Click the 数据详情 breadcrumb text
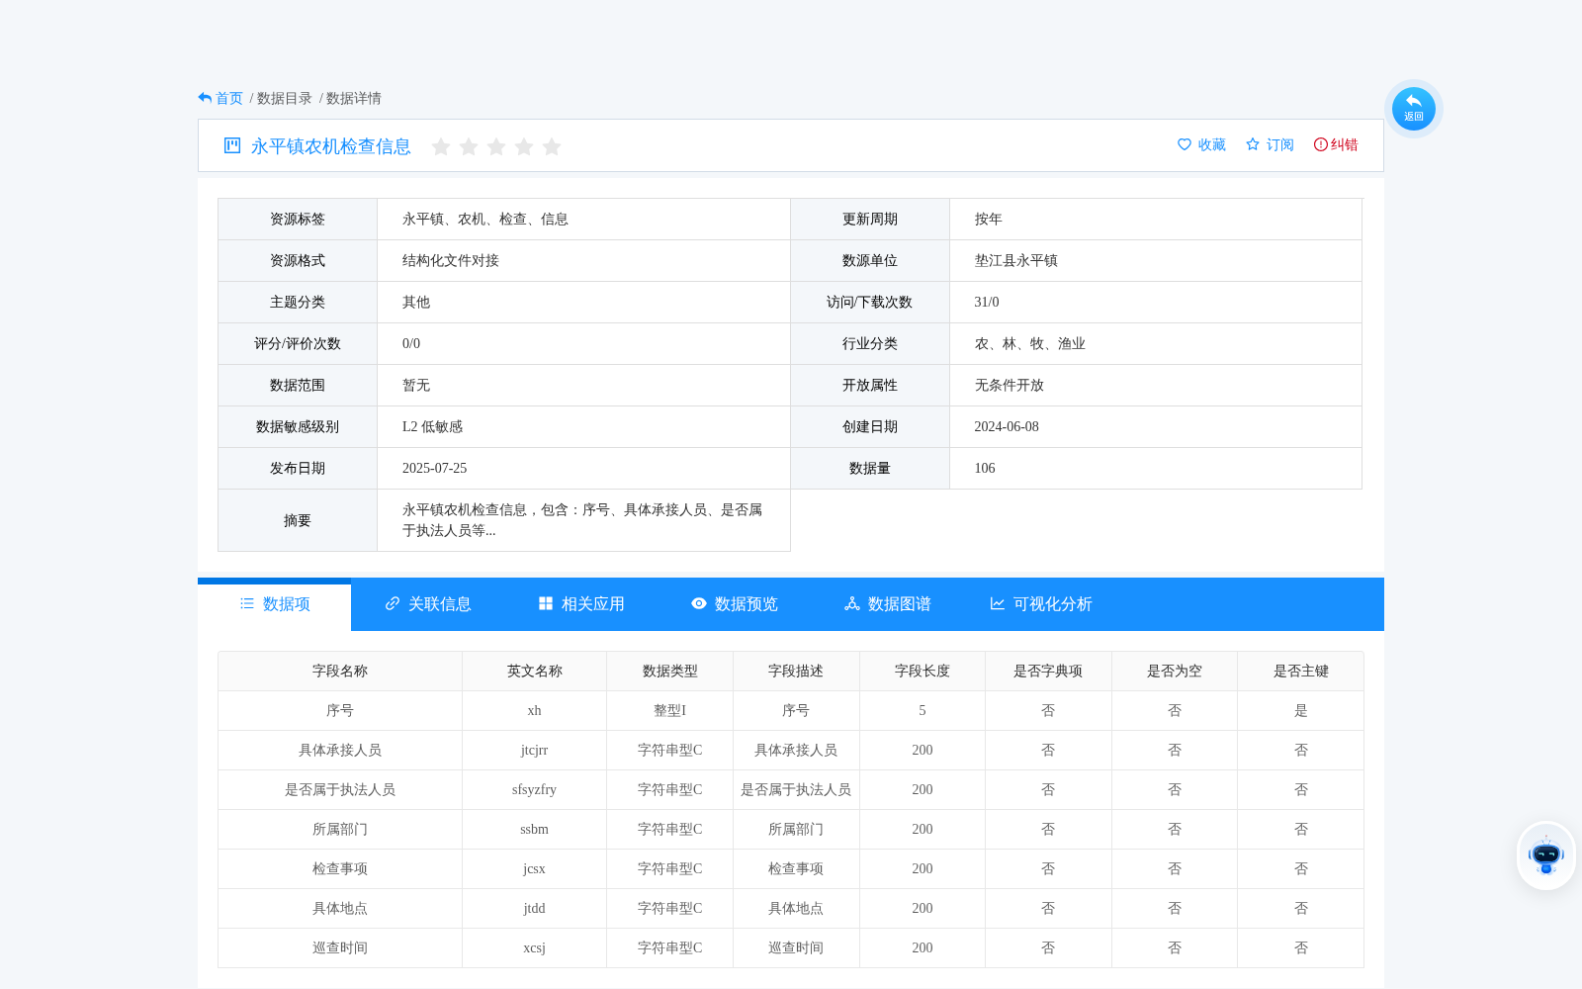1582x989 pixels. (x=354, y=98)
